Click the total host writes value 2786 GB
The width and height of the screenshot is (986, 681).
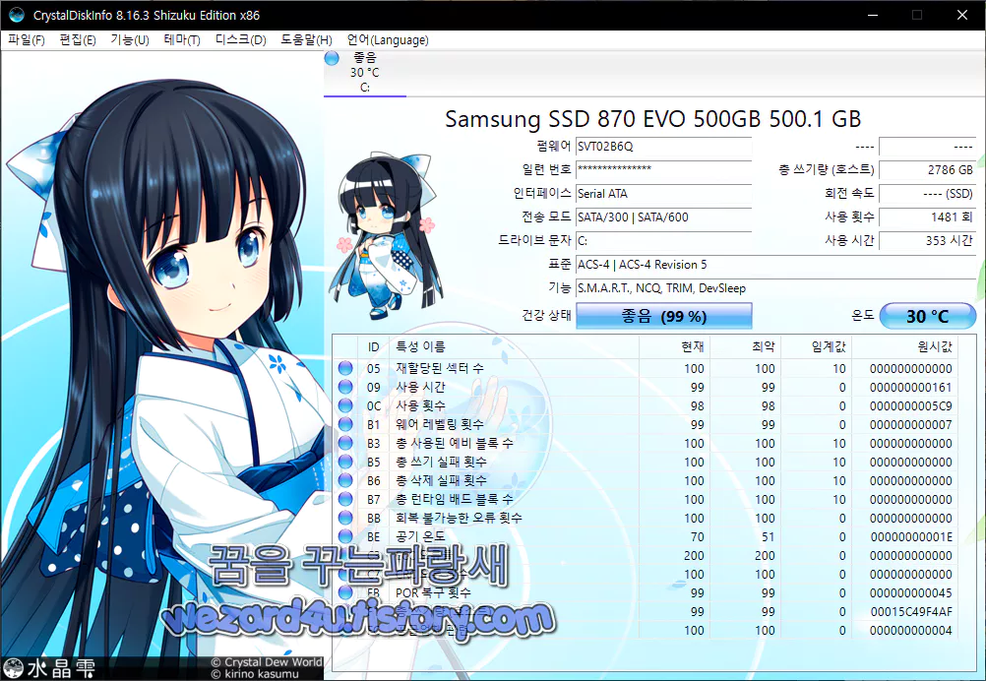928,170
